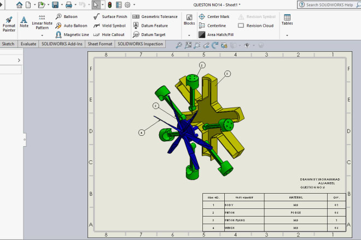Run the Auto Balloon command
361x240 pixels.
click(71, 26)
